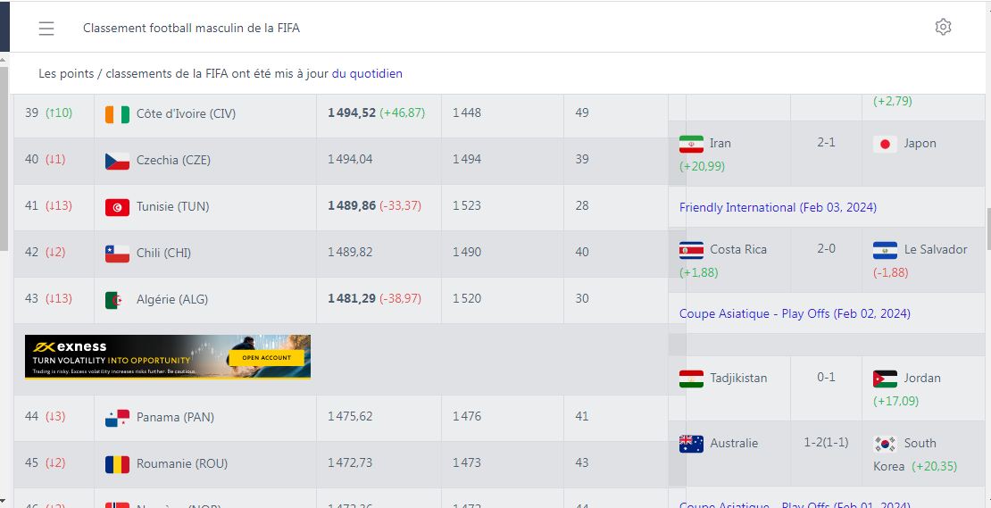991x508 pixels.
Task: Open the "du quotidien" link
Action: [x=367, y=74]
